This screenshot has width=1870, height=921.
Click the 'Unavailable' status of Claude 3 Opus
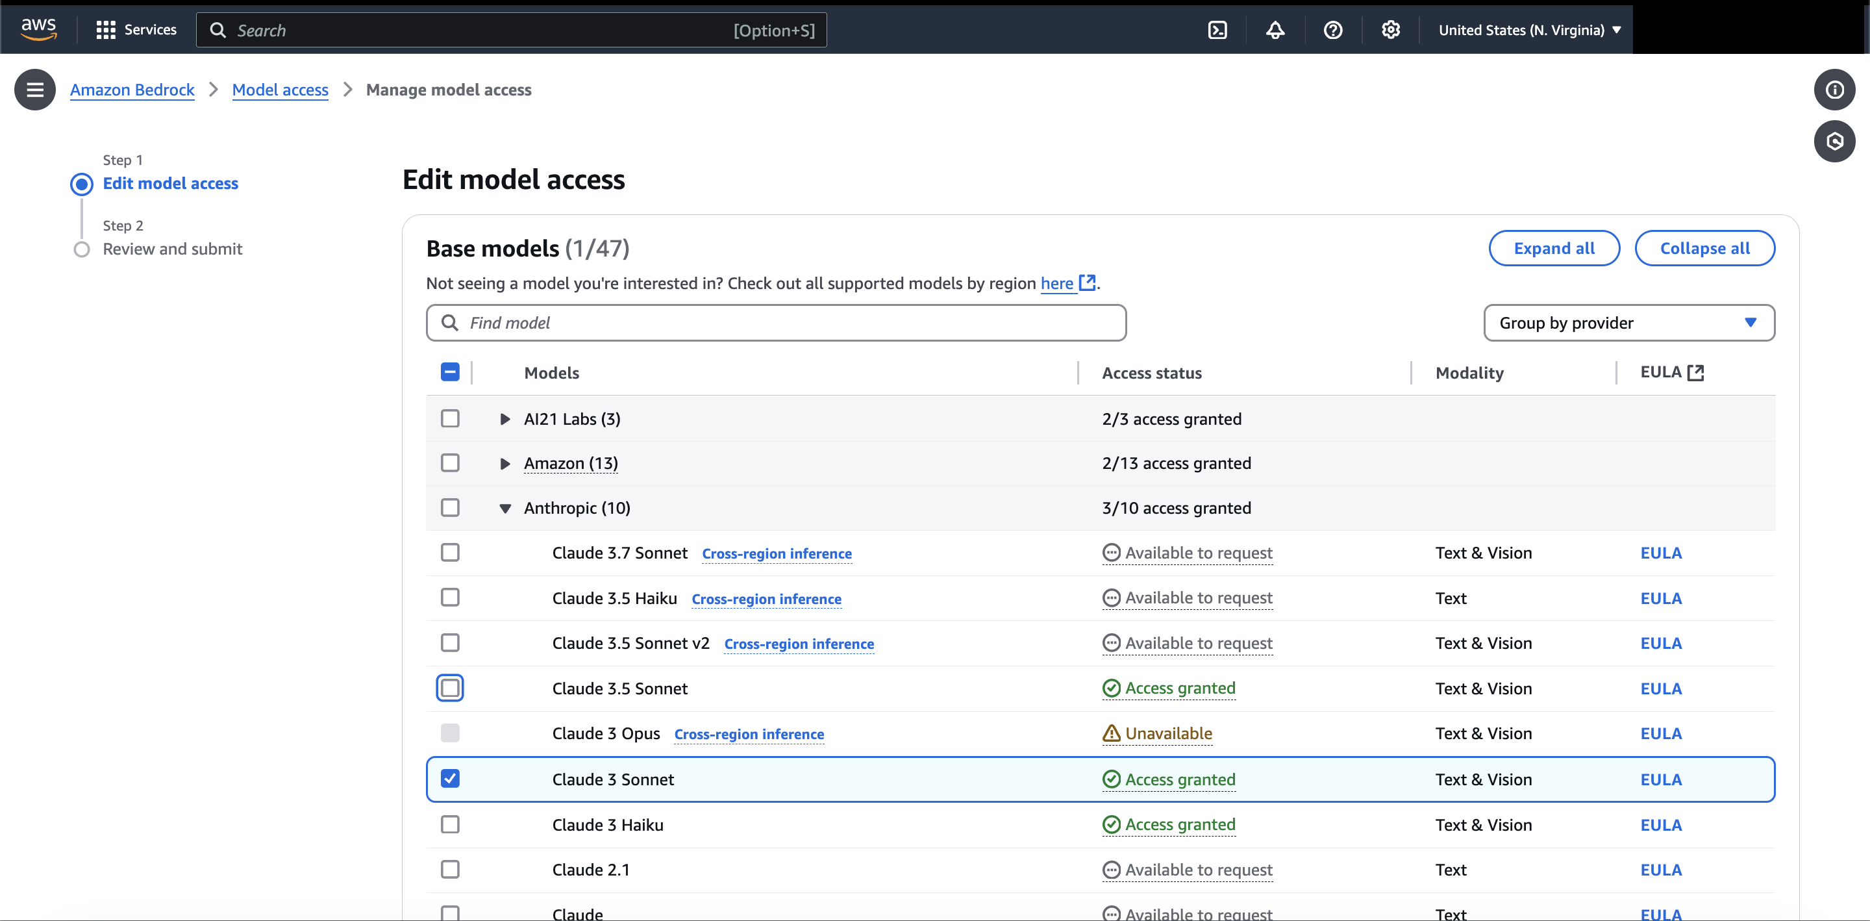(1169, 733)
